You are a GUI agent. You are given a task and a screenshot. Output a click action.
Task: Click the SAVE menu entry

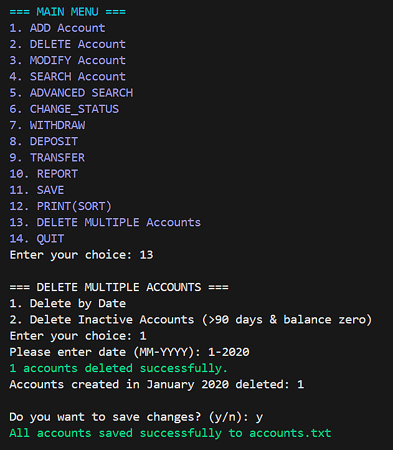click(37, 190)
